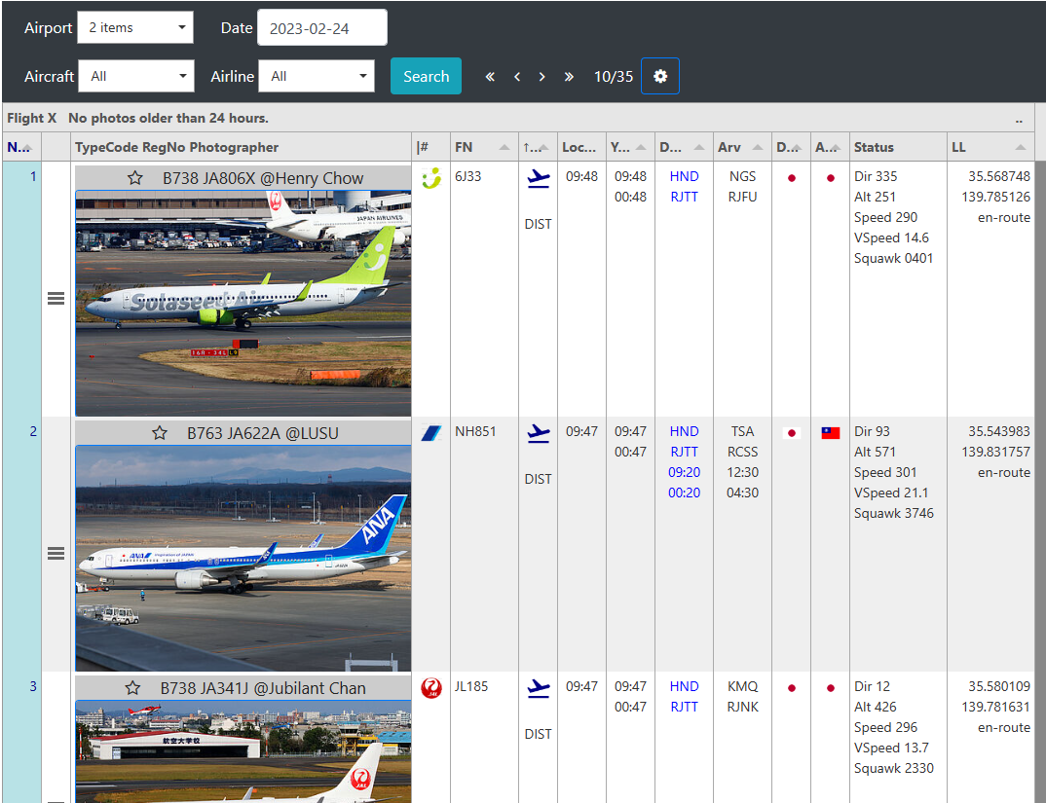Open HND departure link for flight 6J33
The height and width of the screenshot is (803, 1046).
pos(684,176)
